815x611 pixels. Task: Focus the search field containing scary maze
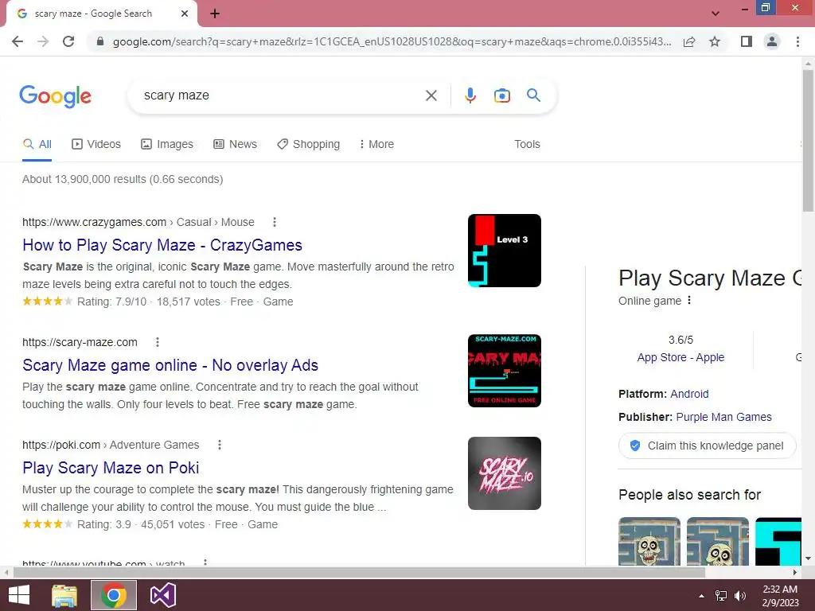pyautogui.click(x=281, y=95)
